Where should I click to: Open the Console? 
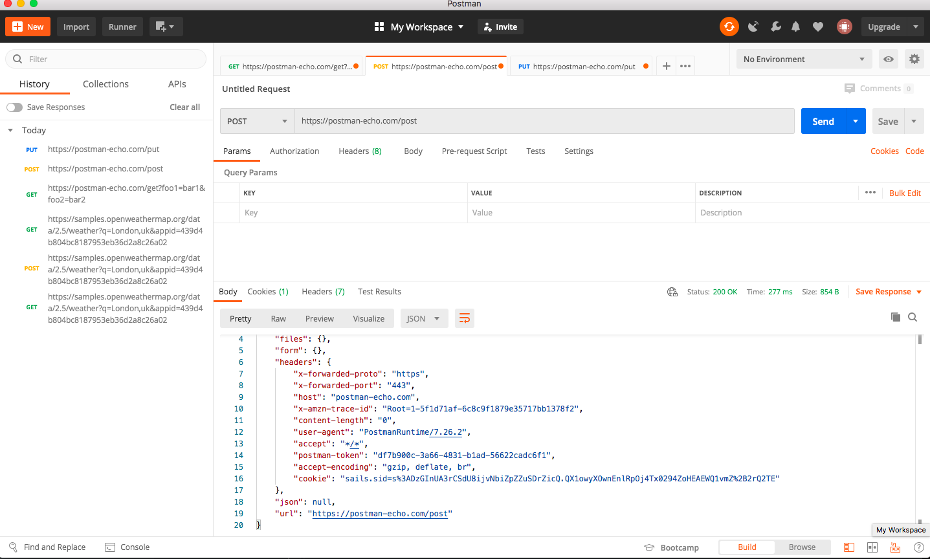click(x=127, y=547)
